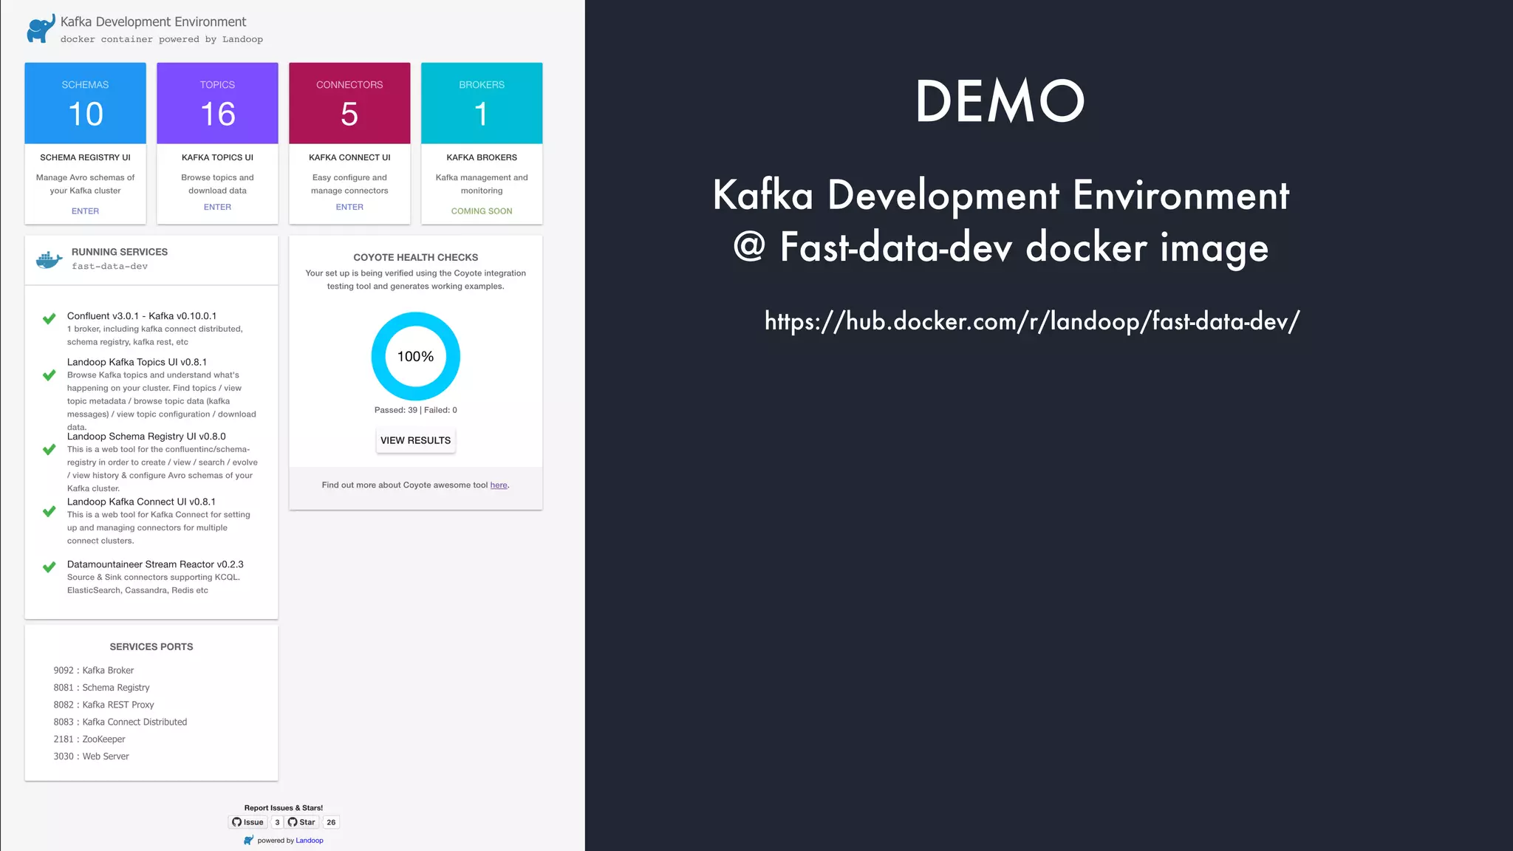Click the green checkmark next to Confluent v3.0.1

point(49,319)
